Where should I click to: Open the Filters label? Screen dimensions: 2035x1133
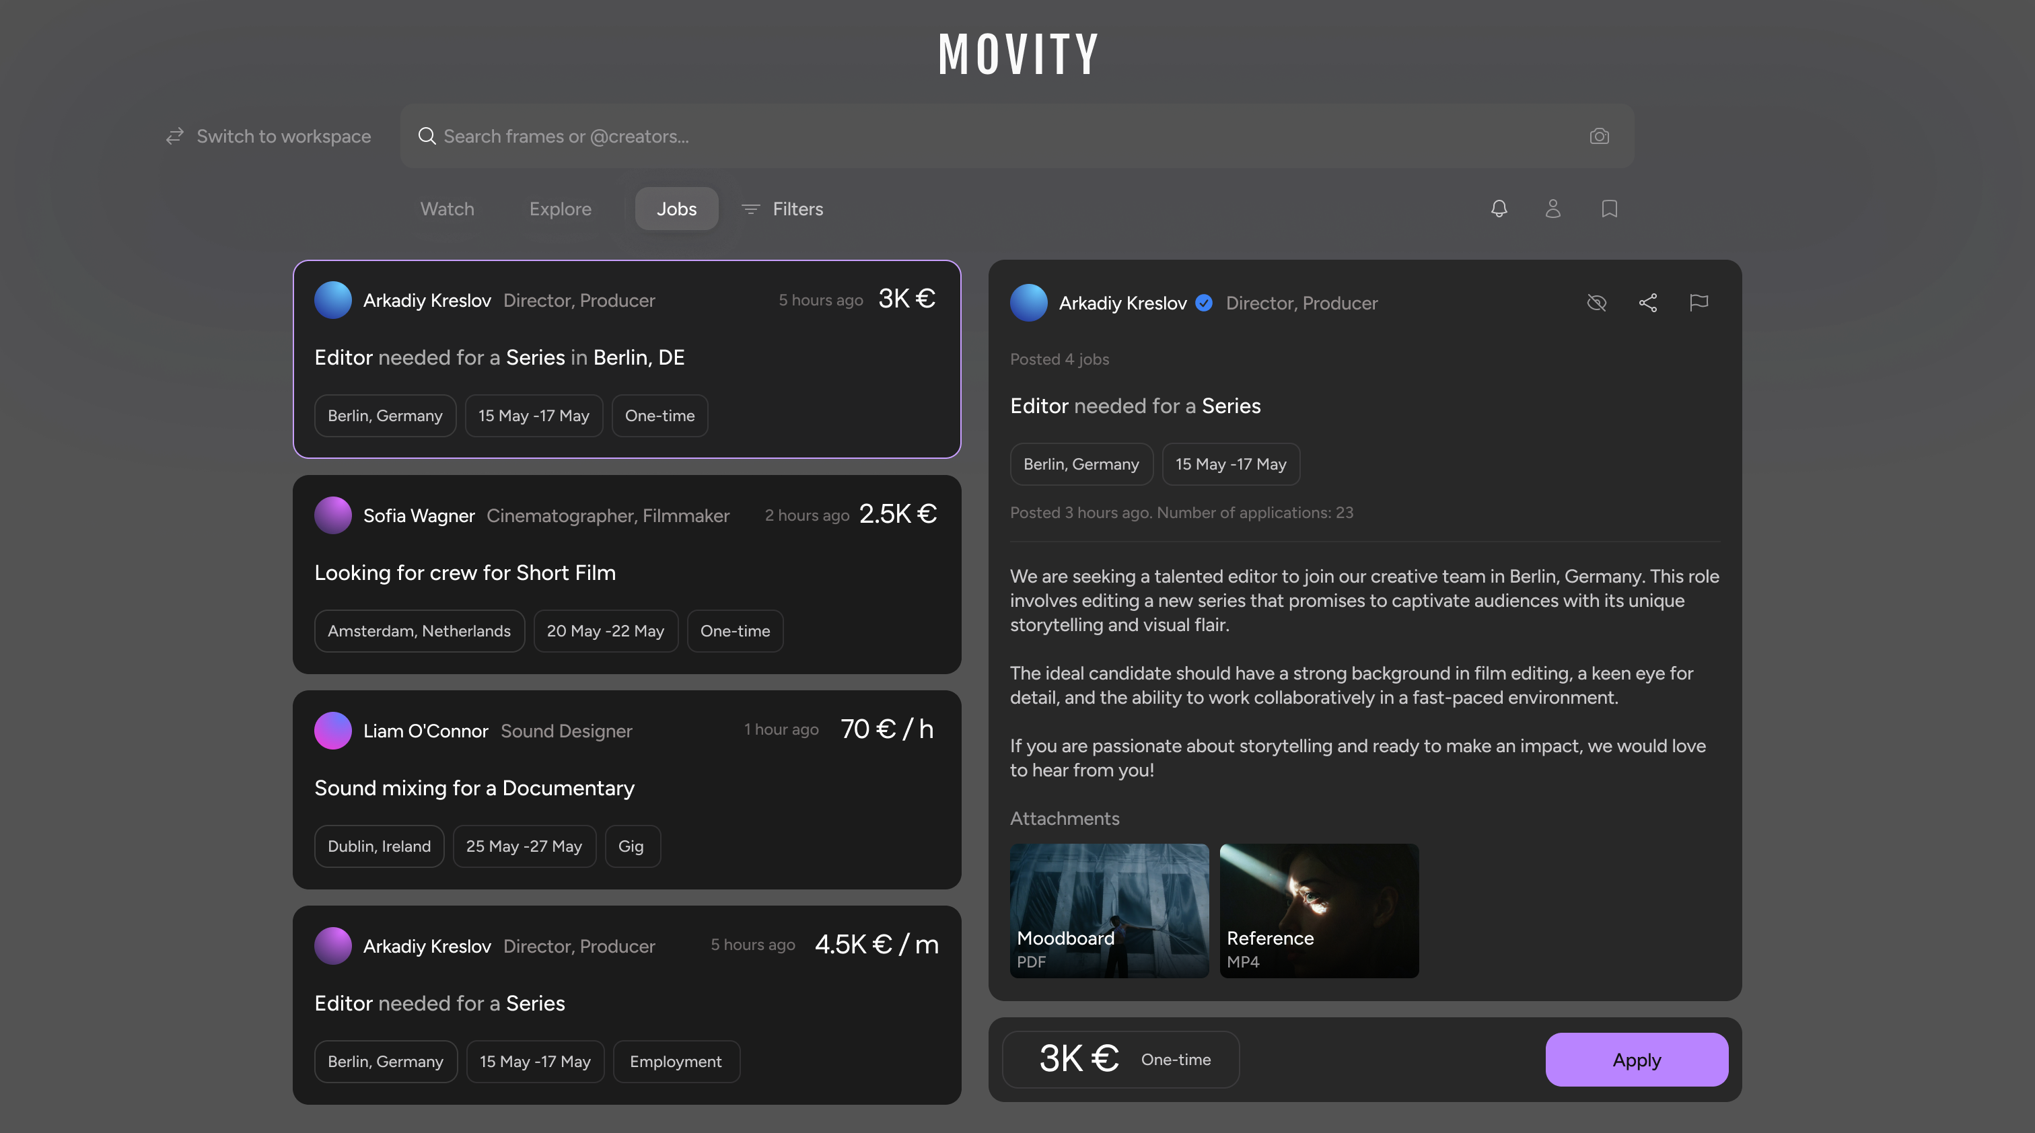pos(798,209)
